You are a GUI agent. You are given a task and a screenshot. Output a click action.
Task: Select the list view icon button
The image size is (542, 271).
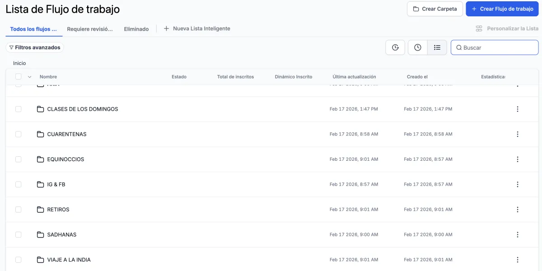(437, 47)
